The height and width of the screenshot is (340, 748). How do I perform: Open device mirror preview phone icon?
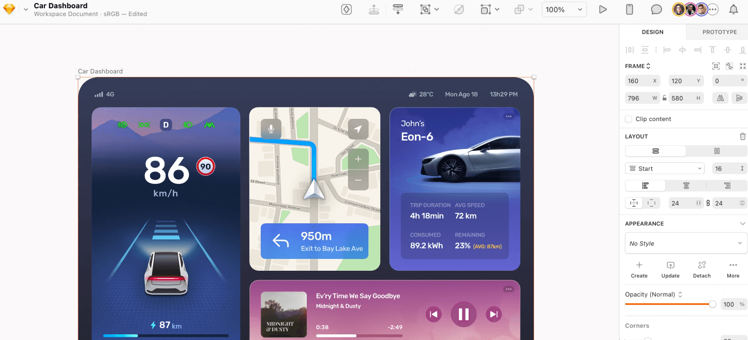click(x=630, y=9)
